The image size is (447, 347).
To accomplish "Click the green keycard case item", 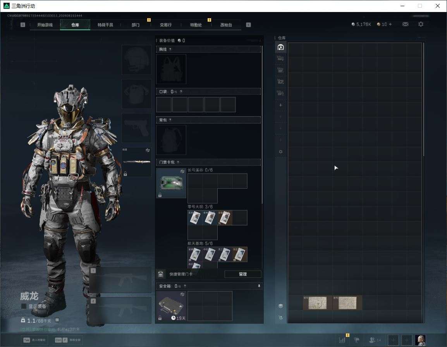I will [171, 183].
